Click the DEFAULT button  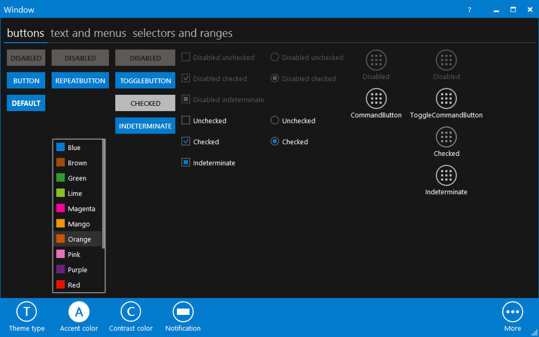tap(26, 103)
